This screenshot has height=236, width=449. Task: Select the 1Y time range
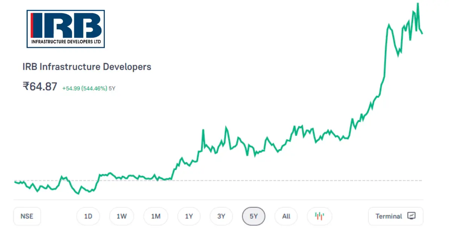pos(189,216)
